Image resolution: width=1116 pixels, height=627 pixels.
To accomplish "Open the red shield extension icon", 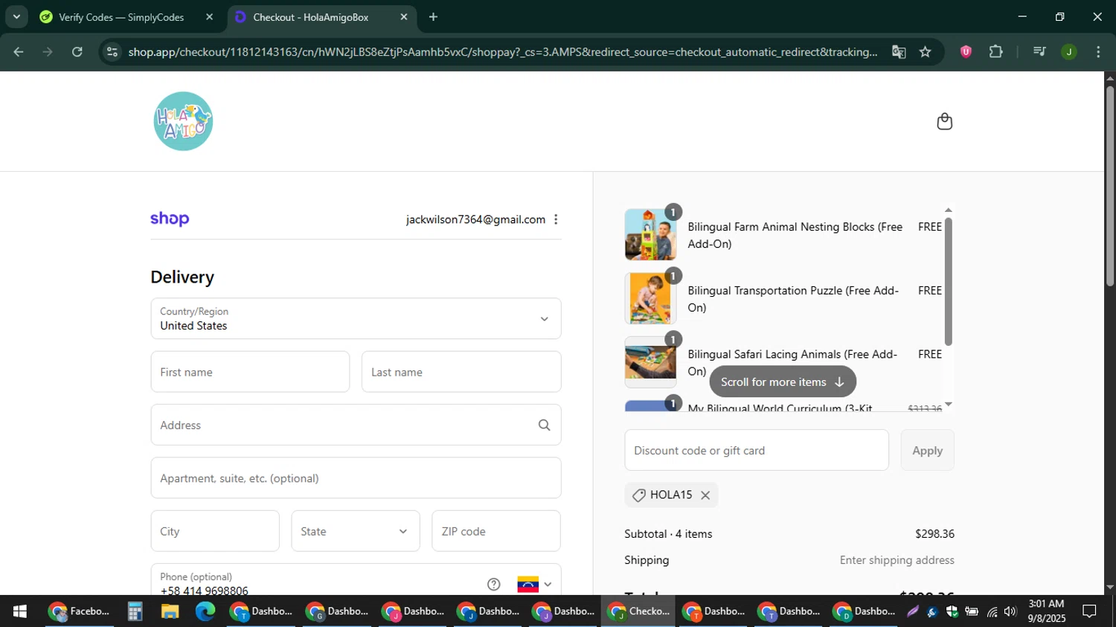I will (966, 52).
